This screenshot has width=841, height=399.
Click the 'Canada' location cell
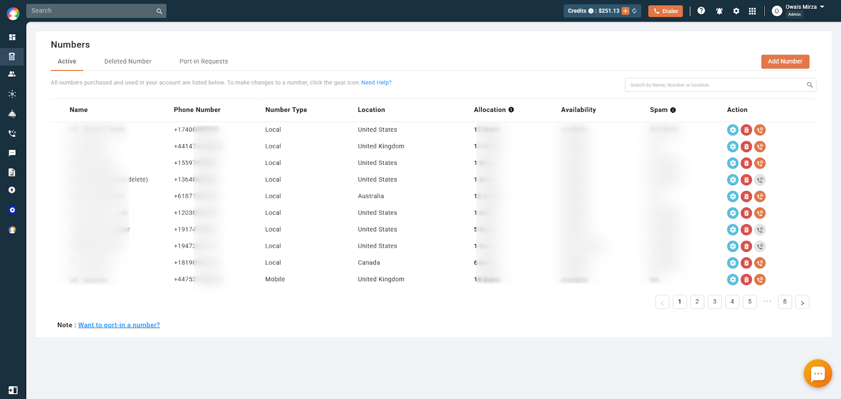369,262
